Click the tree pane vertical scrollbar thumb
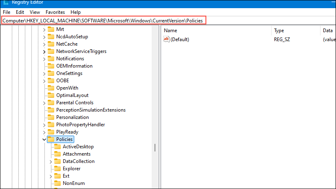 click(155, 148)
